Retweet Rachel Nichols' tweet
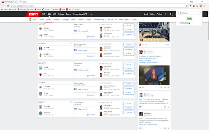The width and height of the screenshot is (209, 130). coord(165,88)
